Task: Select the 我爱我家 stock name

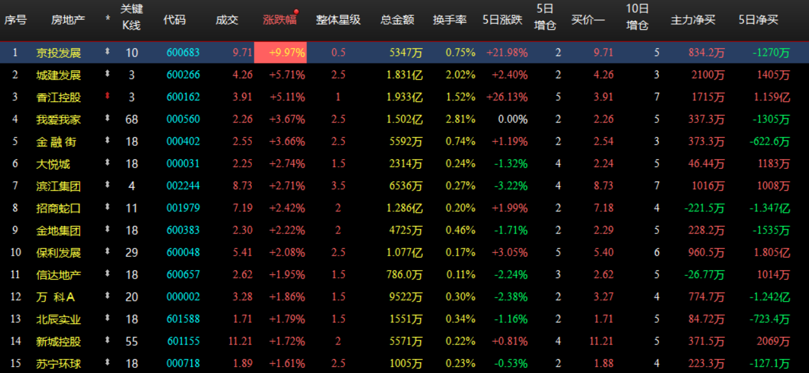Action: tap(59, 119)
